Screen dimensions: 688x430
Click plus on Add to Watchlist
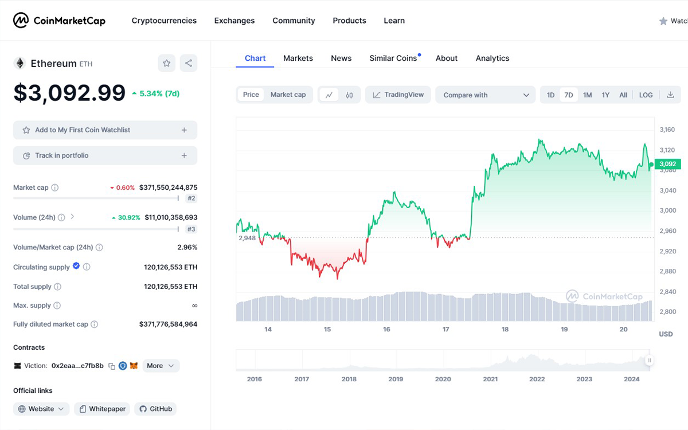click(184, 130)
